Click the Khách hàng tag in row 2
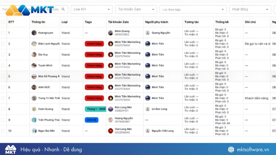The width and height of the screenshot is (276, 155). click(94, 44)
